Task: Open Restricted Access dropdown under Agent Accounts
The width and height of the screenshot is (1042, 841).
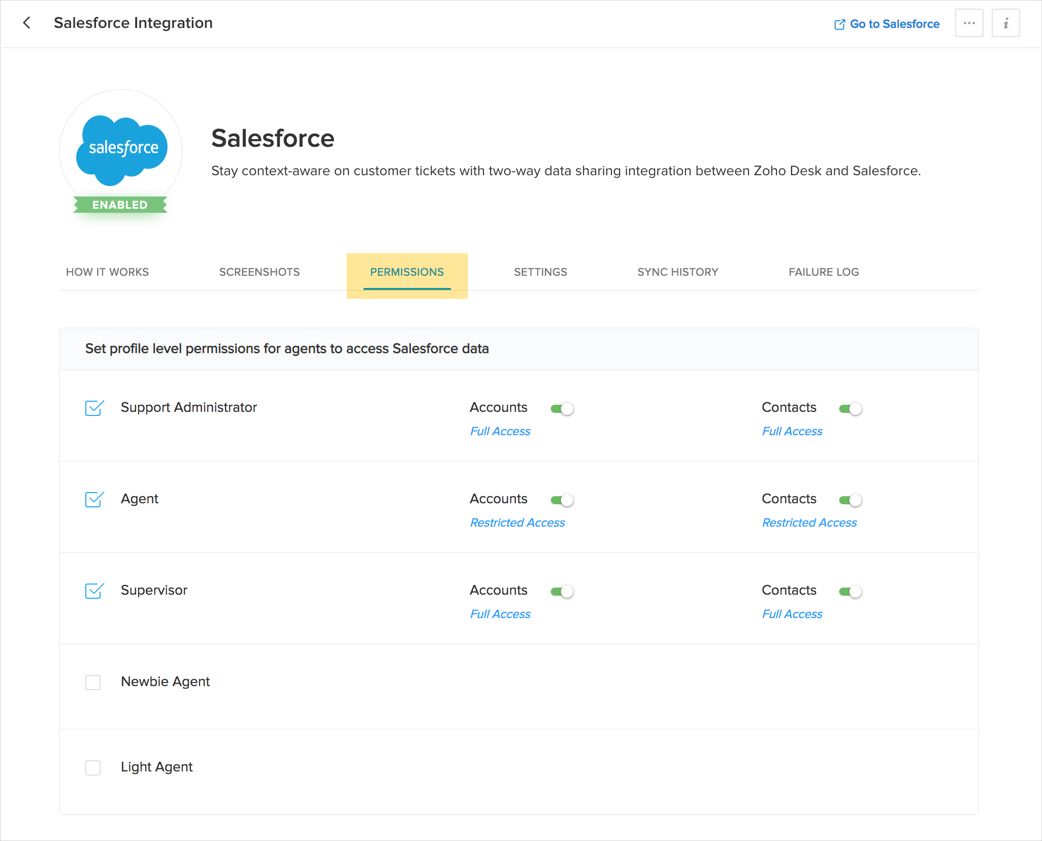Action: (x=517, y=523)
